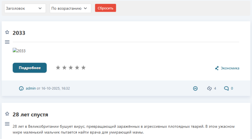Click the author info icon before admin
Viewport: 252px width, 139px height.
[x=21, y=89]
